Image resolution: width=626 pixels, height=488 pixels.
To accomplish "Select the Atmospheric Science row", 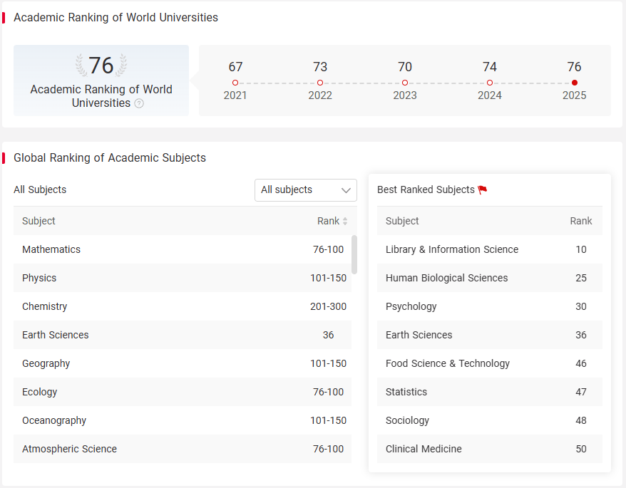I will [183, 449].
